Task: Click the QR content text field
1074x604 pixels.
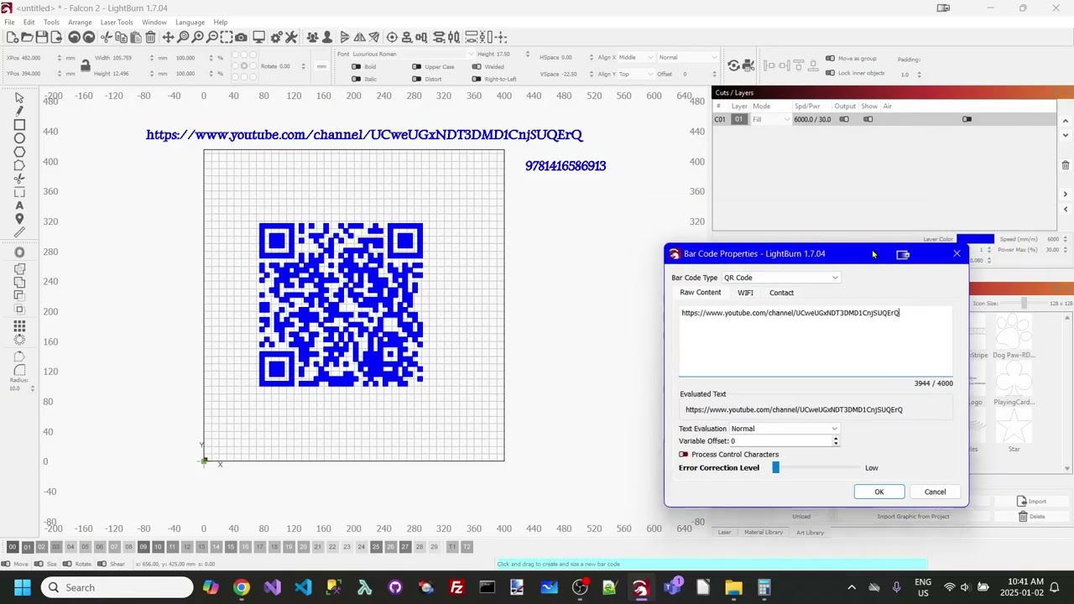Action: 816,342
